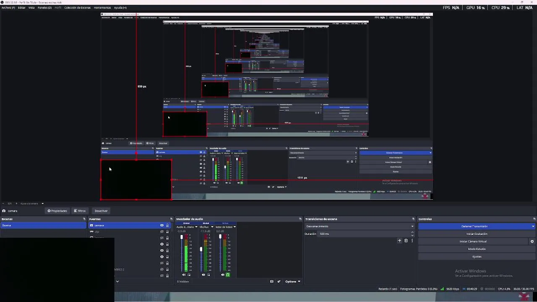537x302 pixels.
Task: Unlock the camara source
Action: [167, 225]
